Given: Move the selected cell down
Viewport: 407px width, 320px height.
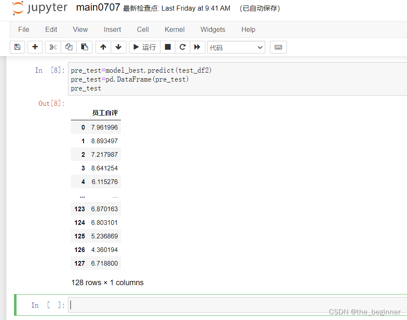Looking at the screenshot, I should tap(118, 47).
